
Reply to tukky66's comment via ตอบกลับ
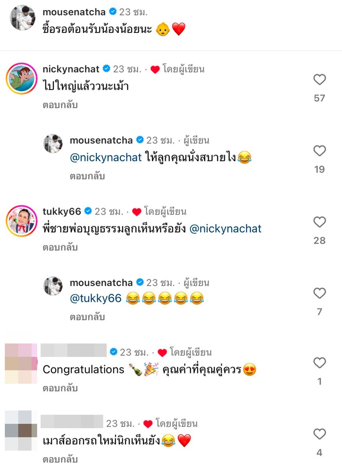pyautogui.click(x=60, y=247)
